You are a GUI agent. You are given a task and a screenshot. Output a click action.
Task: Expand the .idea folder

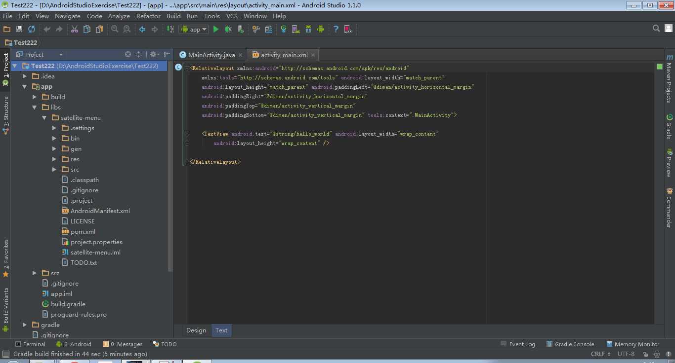[x=25, y=76]
